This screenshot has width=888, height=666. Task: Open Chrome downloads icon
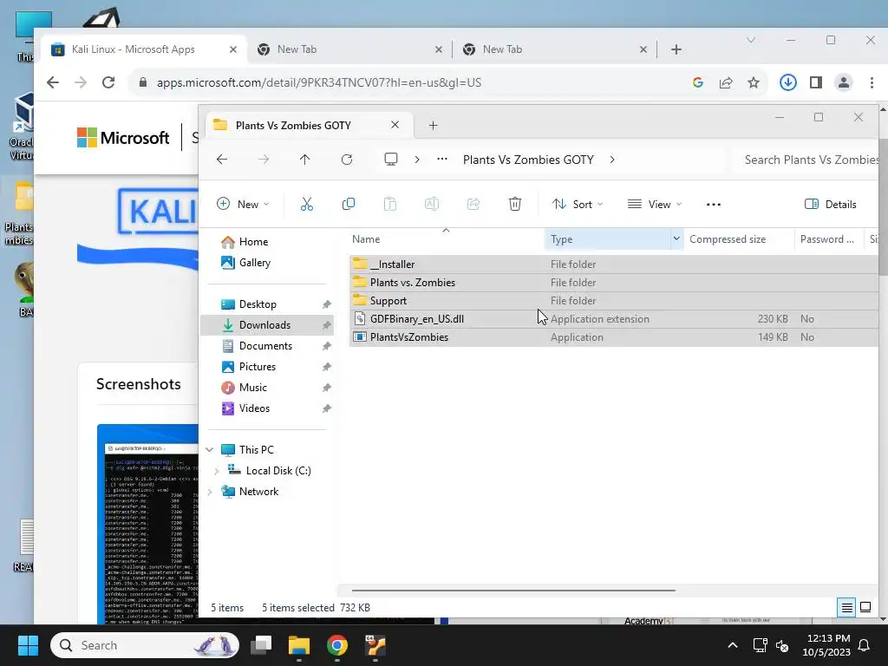point(787,82)
